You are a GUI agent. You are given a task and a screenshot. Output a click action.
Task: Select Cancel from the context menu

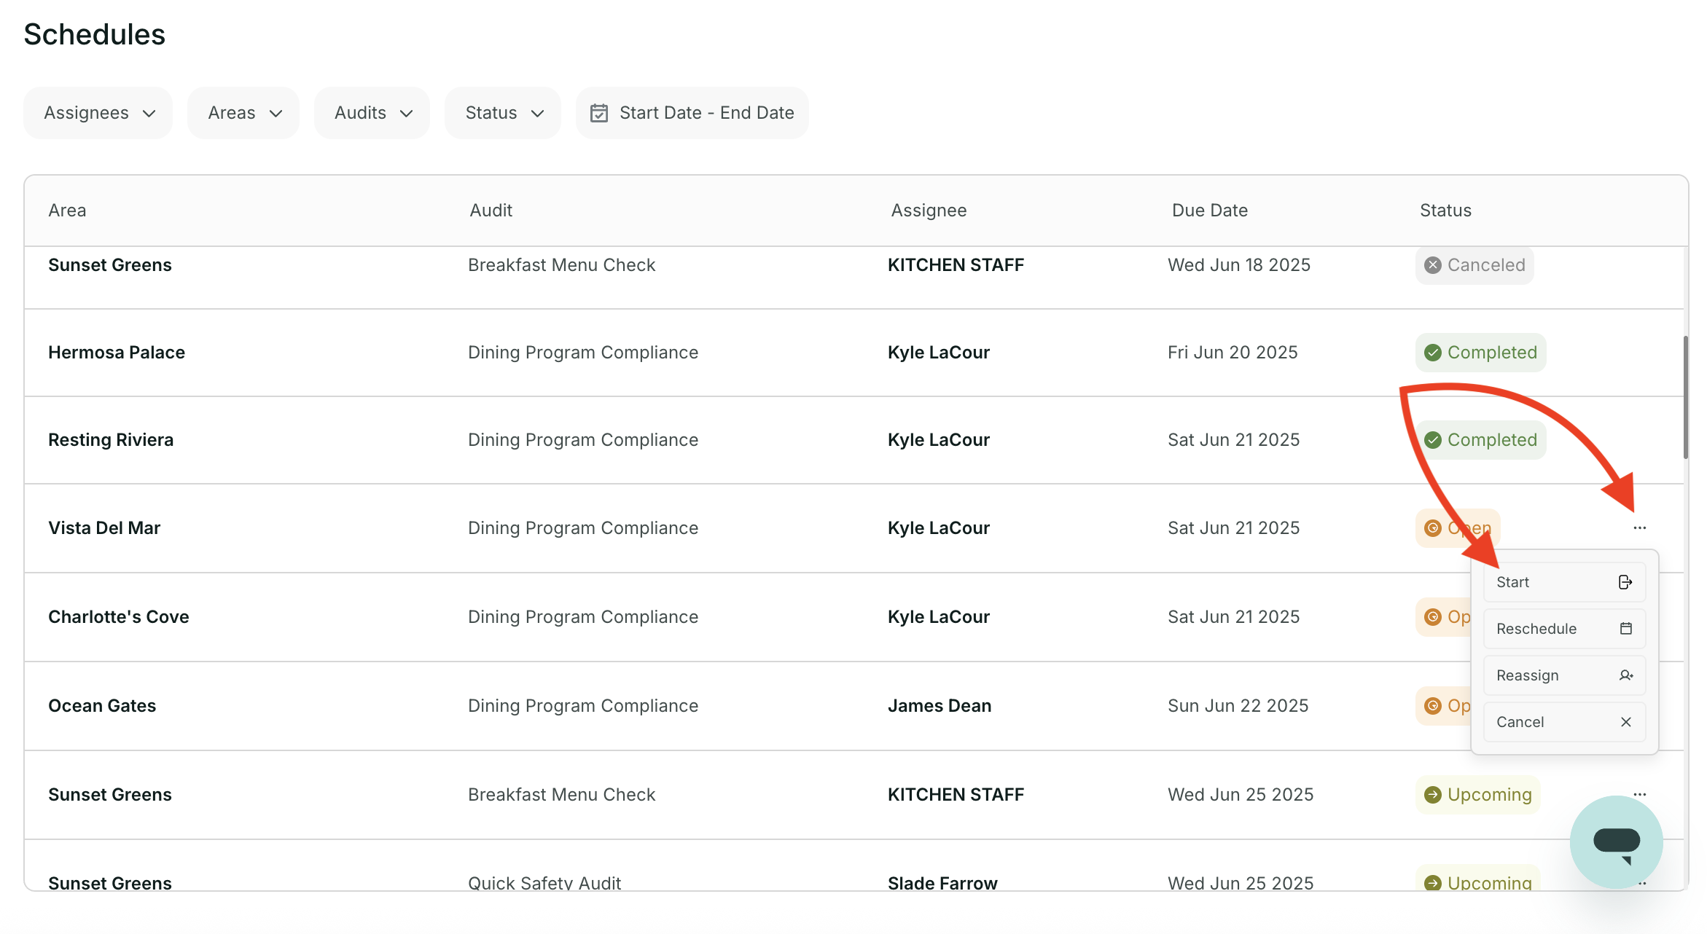tap(1565, 722)
